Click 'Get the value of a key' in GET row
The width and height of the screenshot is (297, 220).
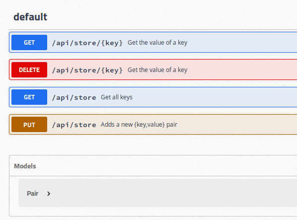[157, 43]
